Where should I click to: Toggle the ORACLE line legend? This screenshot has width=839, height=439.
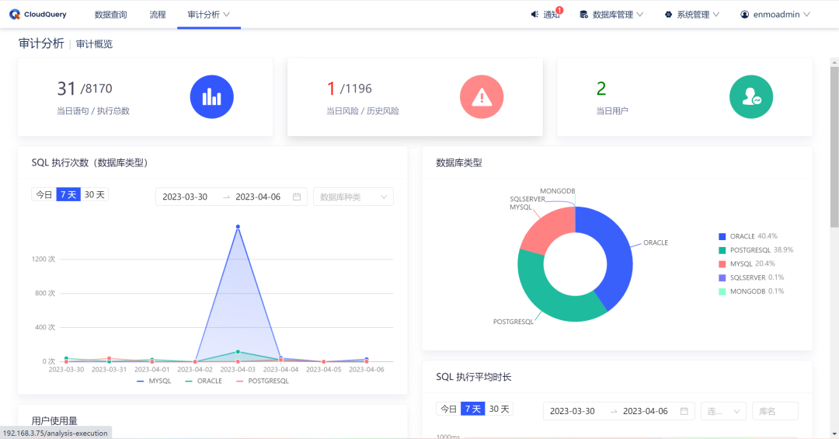click(x=204, y=381)
